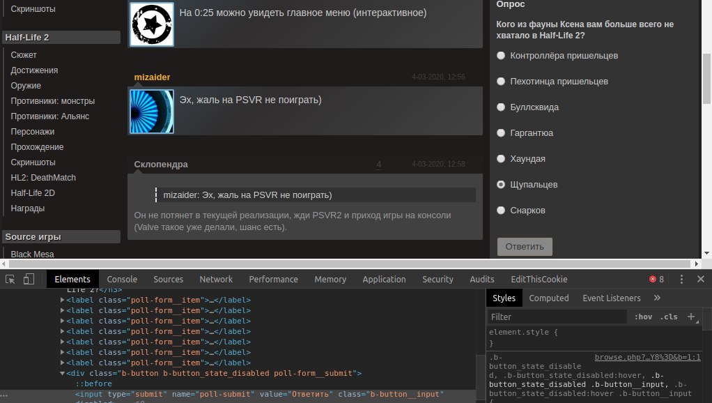Collapse the b-button poll-form__submit div node

tap(62, 373)
